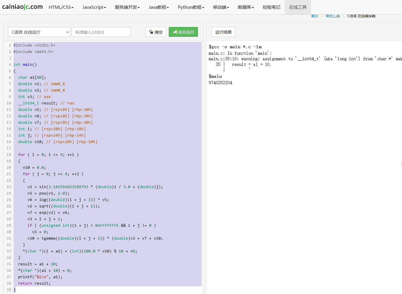Click the printf("%s\n", a1); line
The image size is (402, 294).
pyautogui.click(x=40, y=277)
